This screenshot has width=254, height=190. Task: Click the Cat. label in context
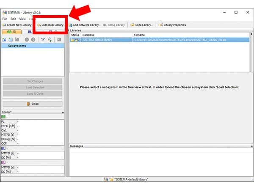4,130
